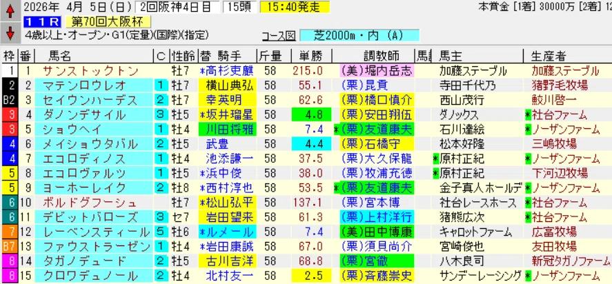Viewport: 612px width, 284px height.
Task: Select horse マテンロウレオ
Action: click(x=84, y=85)
